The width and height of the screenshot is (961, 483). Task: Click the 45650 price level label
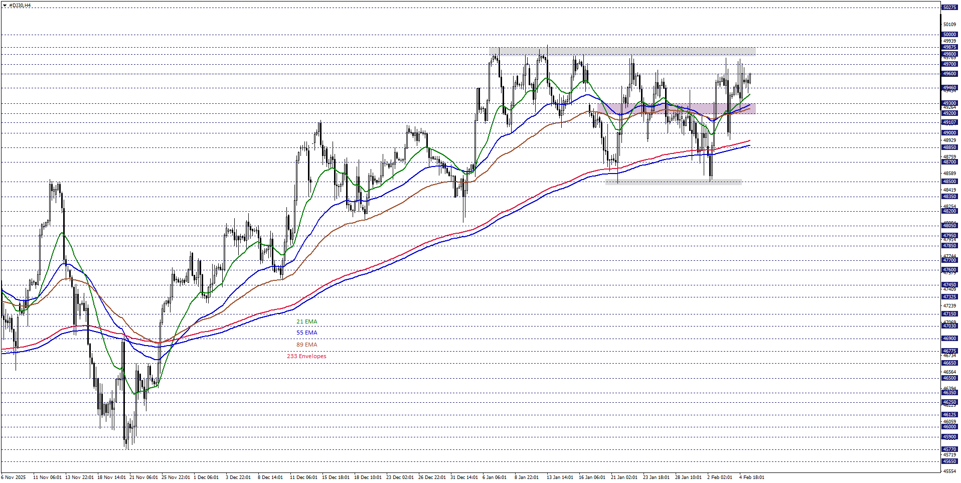pos(949,461)
